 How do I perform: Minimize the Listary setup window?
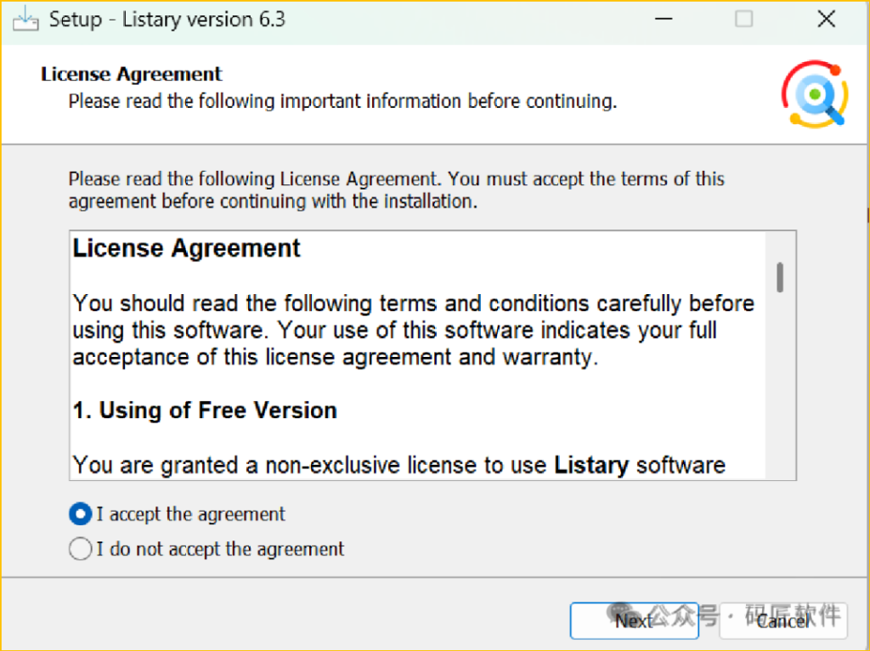coord(661,19)
